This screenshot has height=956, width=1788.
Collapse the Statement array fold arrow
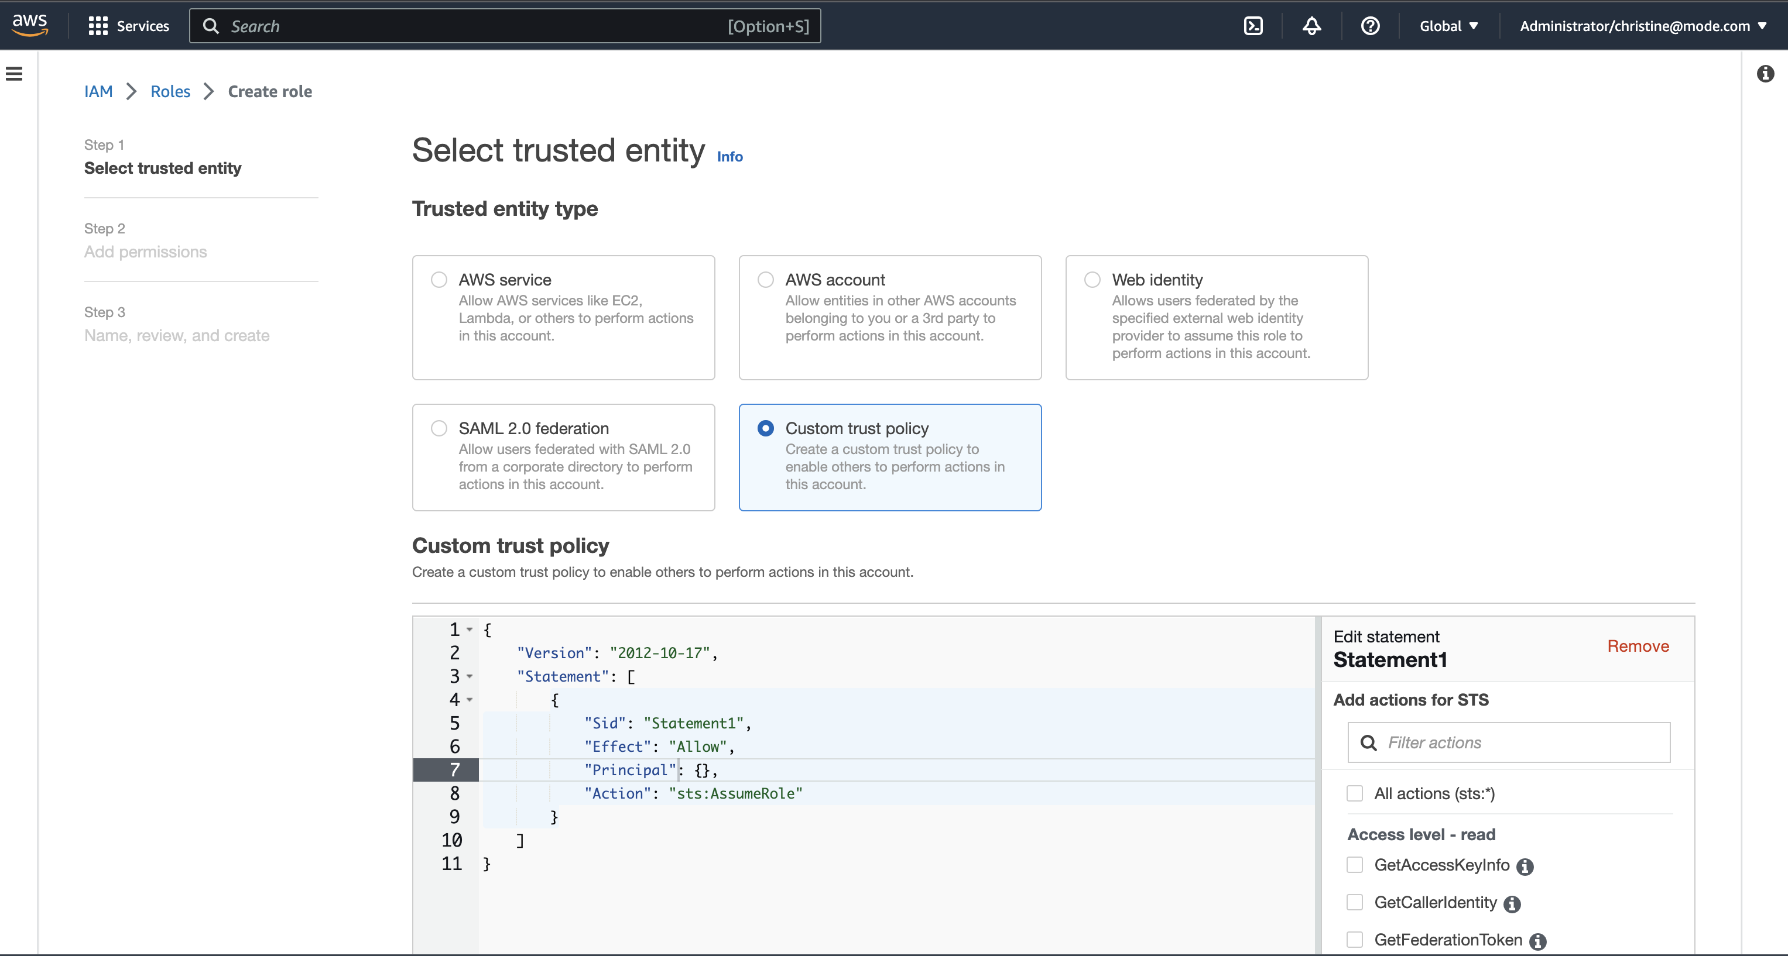click(470, 676)
